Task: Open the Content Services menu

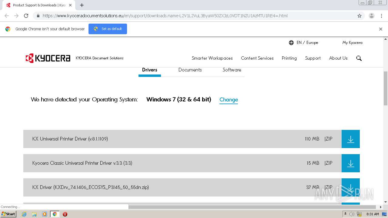Action: 257,58
